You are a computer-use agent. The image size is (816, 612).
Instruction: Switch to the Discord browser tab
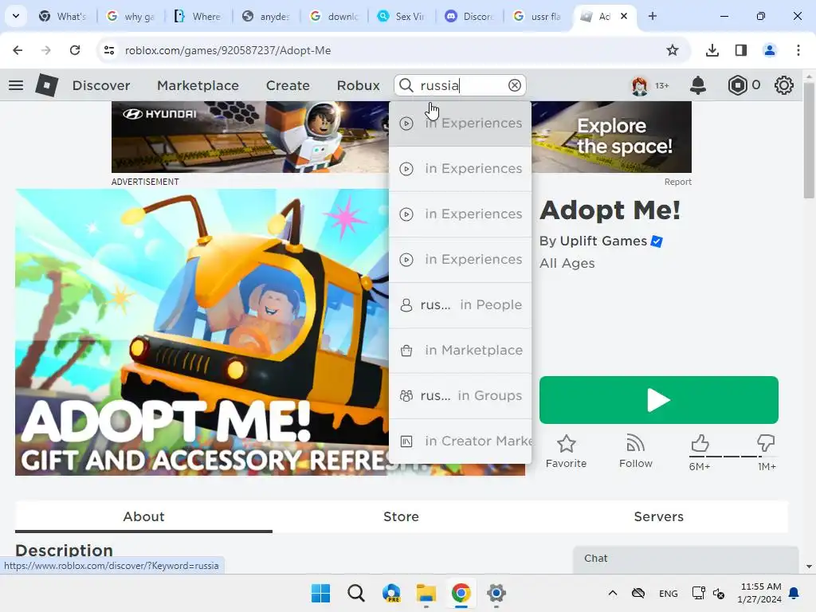[469, 16]
